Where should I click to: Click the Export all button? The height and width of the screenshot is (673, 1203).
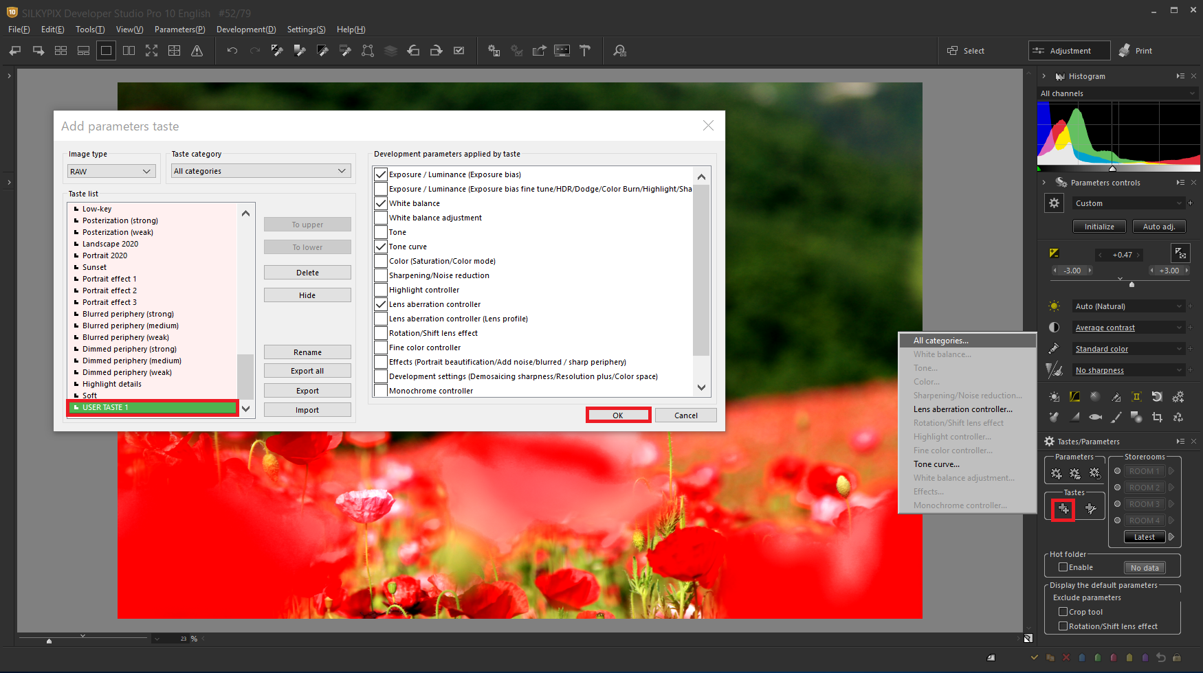(307, 371)
